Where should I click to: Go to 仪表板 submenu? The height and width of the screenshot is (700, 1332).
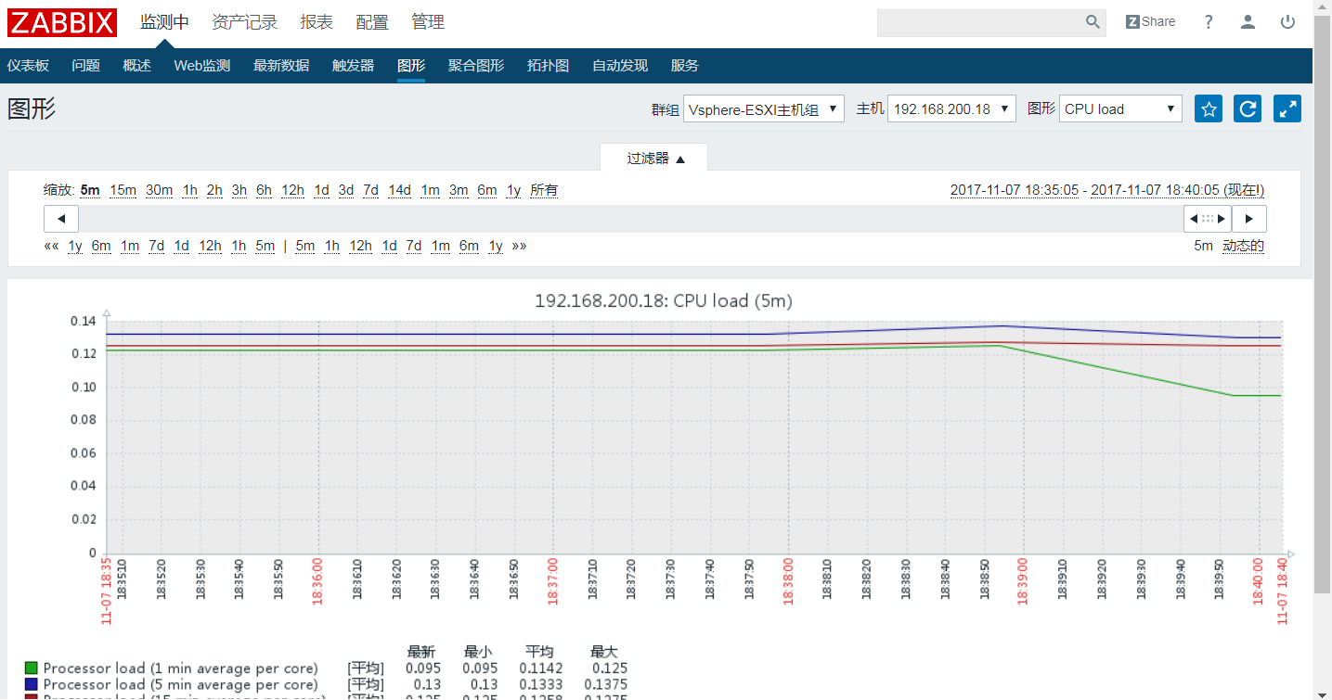(x=28, y=66)
